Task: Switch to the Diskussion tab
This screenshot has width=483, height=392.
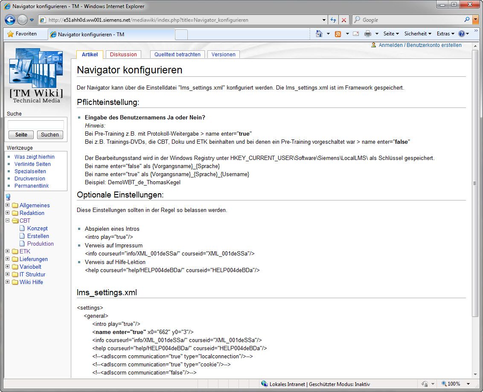Action: pos(123,55)
